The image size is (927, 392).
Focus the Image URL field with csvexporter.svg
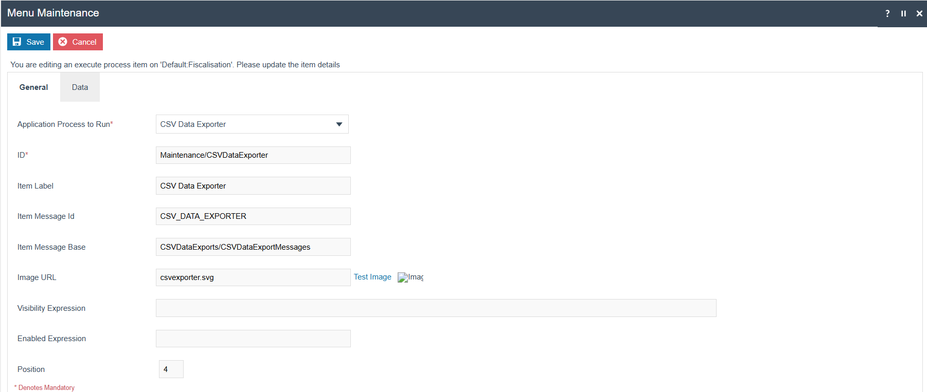253,277
